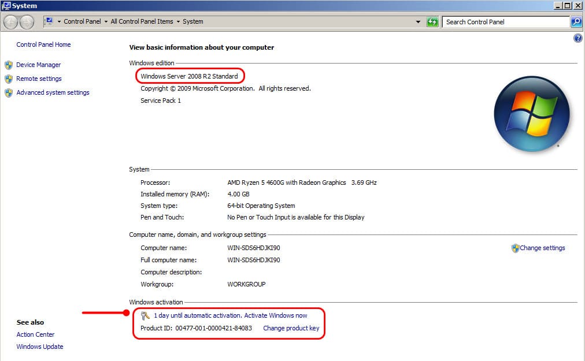Click No Pen or Touch Input text

[x=296, y=217]
